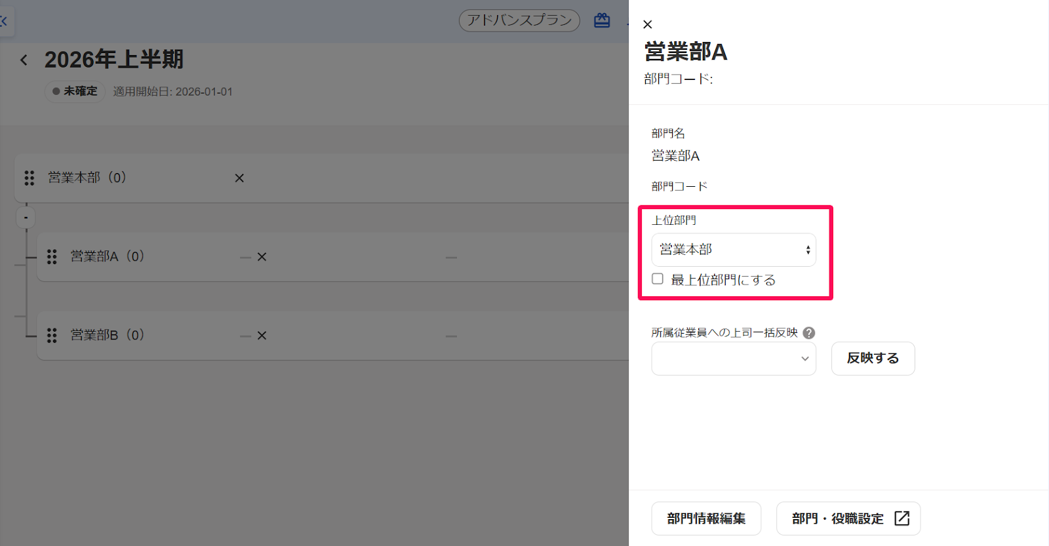Grab the drag handle of 営業本部
The width and height of the screenshot is (1049, 546).
pos(30,178)
